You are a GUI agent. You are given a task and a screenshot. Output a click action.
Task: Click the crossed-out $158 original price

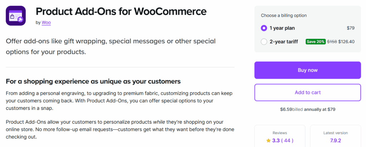coord(332,42)
